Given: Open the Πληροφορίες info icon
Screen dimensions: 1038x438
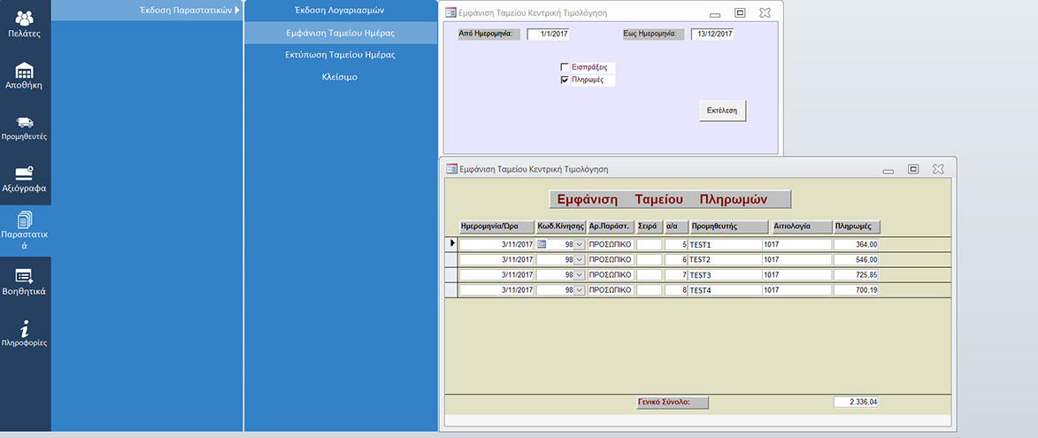Looking at the screenshot, I should coord(25,333).
